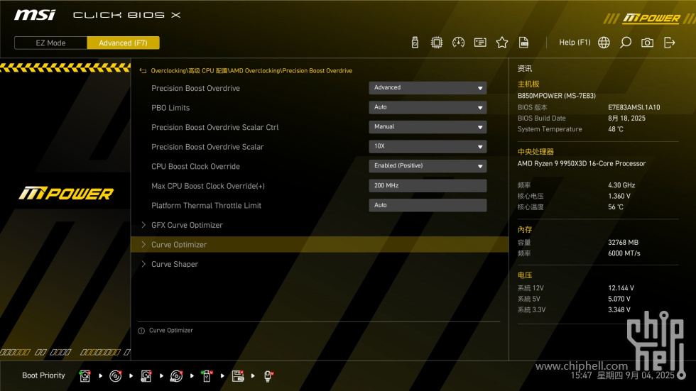Viewport: 696px width, 391px height.
Task: Click the 5.070 V system voltage value
Action: (x=619, y=299)
